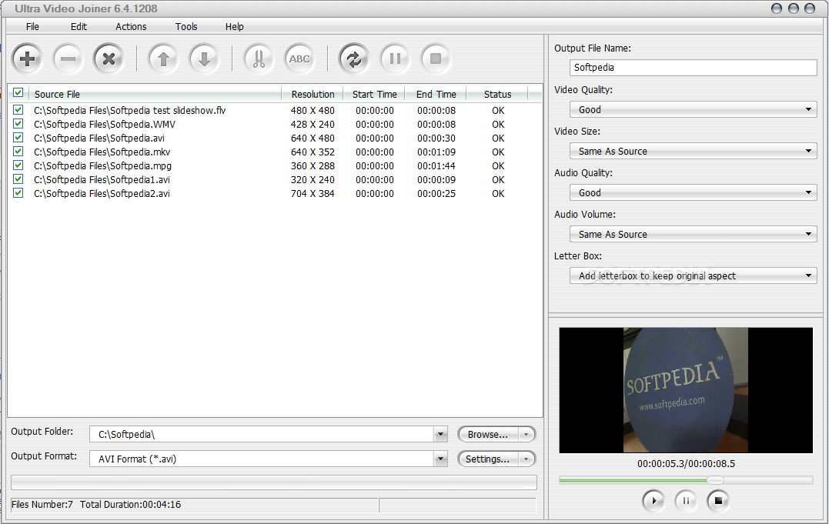Uncheck the Softpedia.avi file
Viewport: 829px width, 524px height.
click(18, 138)
